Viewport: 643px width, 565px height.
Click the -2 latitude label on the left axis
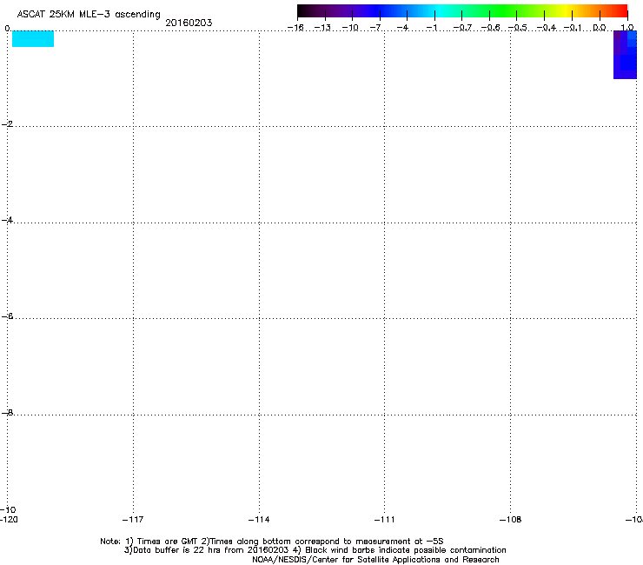(x=7, y=124)
